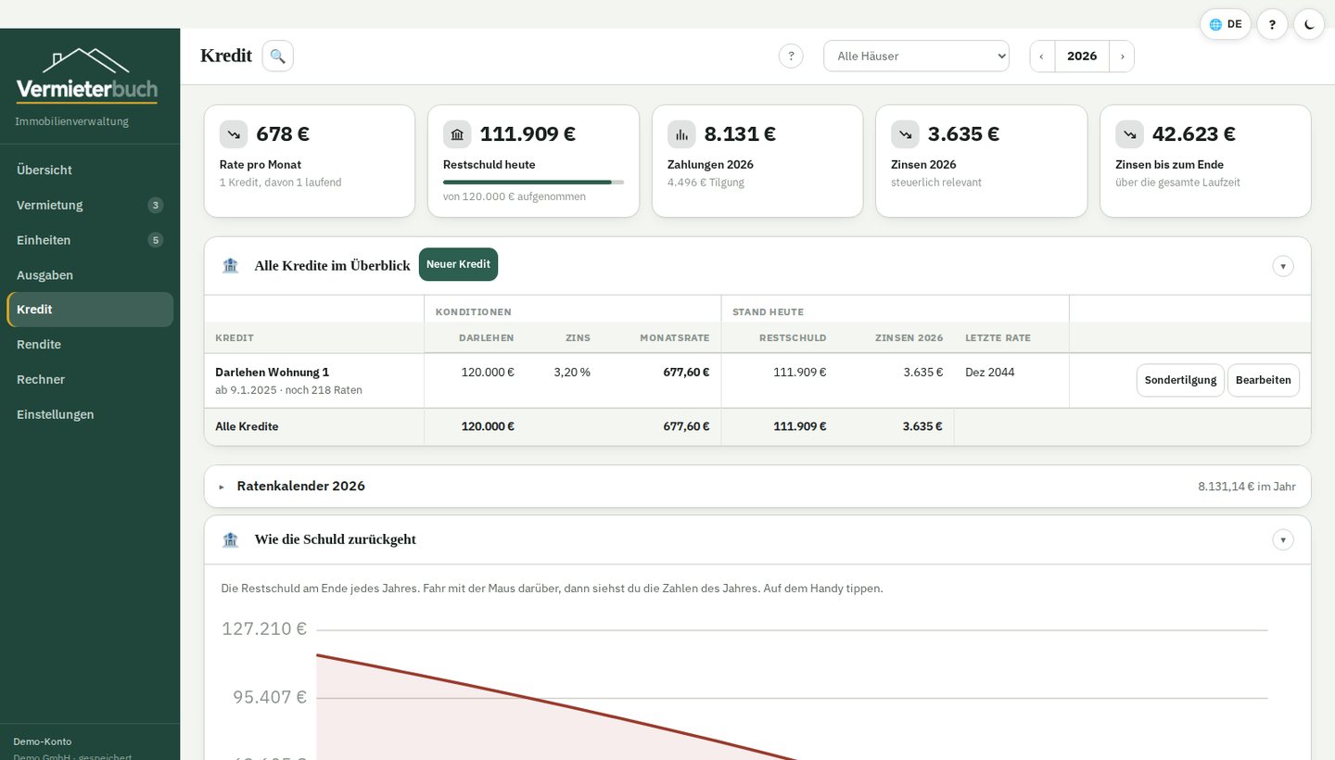Viewport: 1335px width, 760px height.
Task: Go to previous year with left arrow
Action: 1042,56
